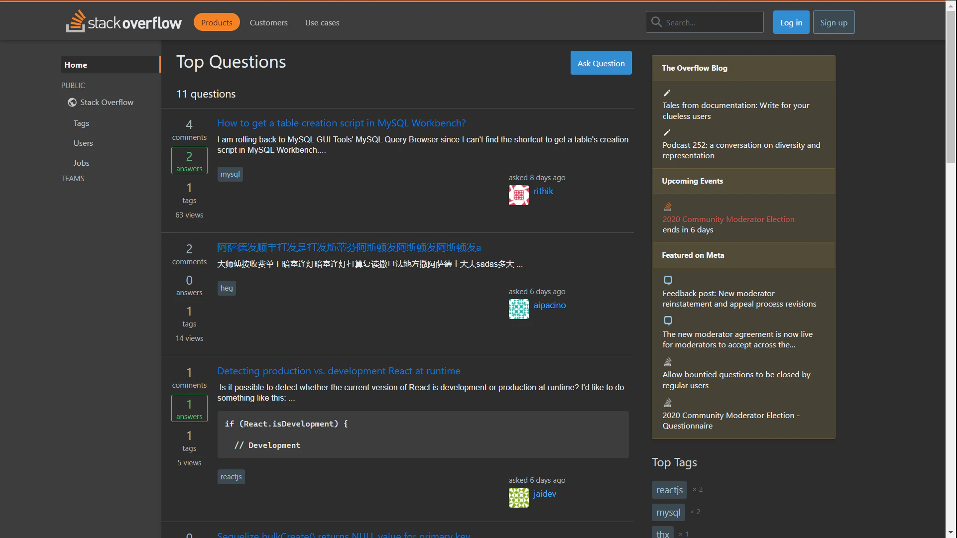Click the Log in button
The height and width of the screenshot is (538, 957).
click(791, 22)
